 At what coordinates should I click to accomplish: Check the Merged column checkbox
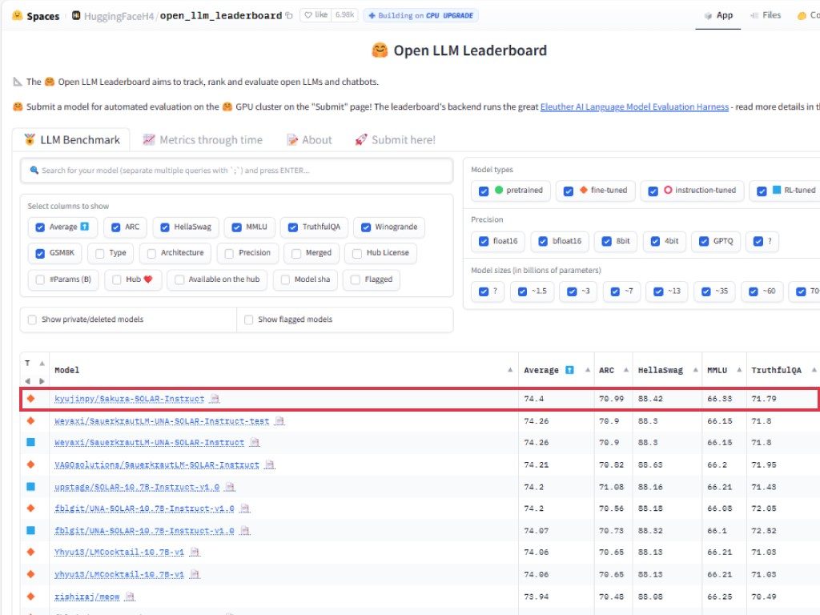[x=296, y=254]
